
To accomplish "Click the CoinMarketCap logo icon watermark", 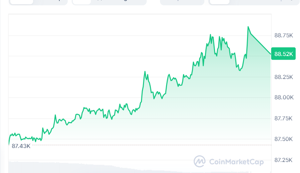I will coord(199,162).
